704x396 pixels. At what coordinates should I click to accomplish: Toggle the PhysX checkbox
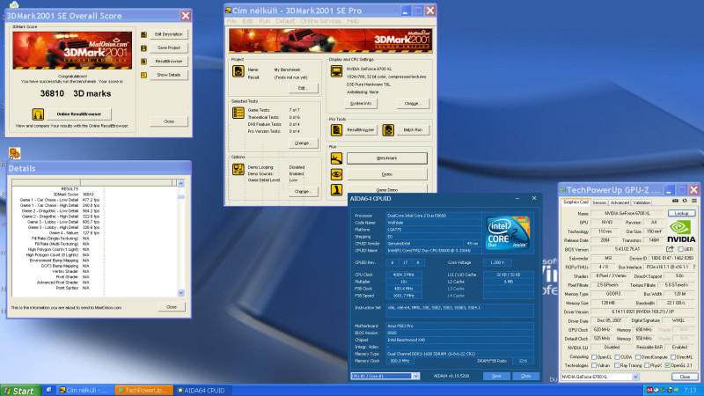(x=647, y=365)
